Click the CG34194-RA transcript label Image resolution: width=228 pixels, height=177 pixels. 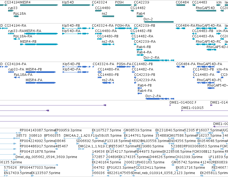coord(16,26)
